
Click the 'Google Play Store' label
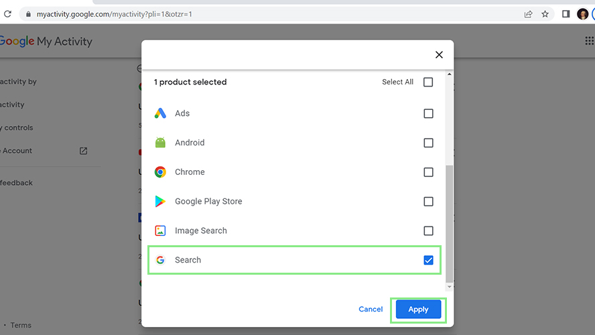[x=208, y=202]
